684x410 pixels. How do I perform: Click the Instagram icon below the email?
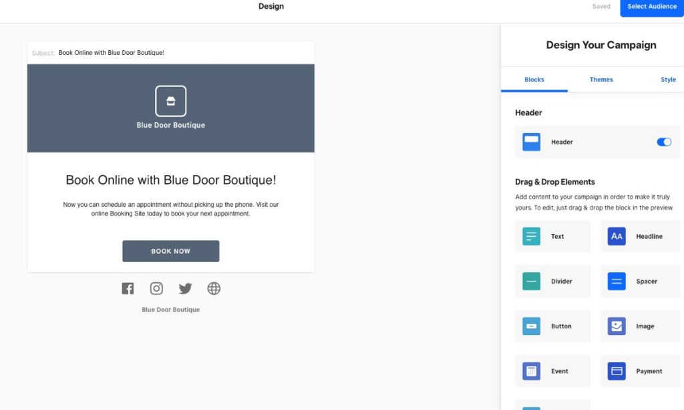pos(156,288)
